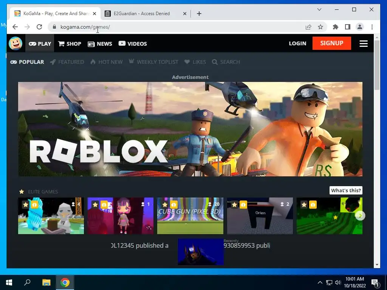Open the green elite game thumbnail
The image size is (387, 290).
(330, 216)
